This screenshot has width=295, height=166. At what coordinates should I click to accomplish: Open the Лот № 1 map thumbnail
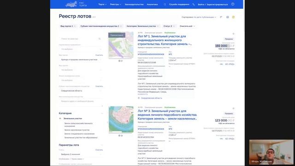[121, 45]
